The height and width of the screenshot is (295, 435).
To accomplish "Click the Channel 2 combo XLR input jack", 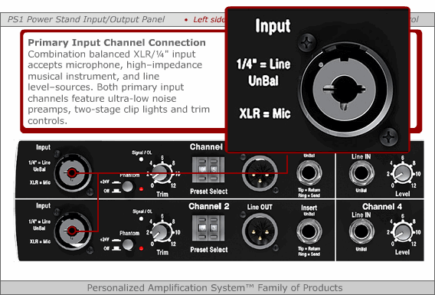I will [x=72, y=231].
